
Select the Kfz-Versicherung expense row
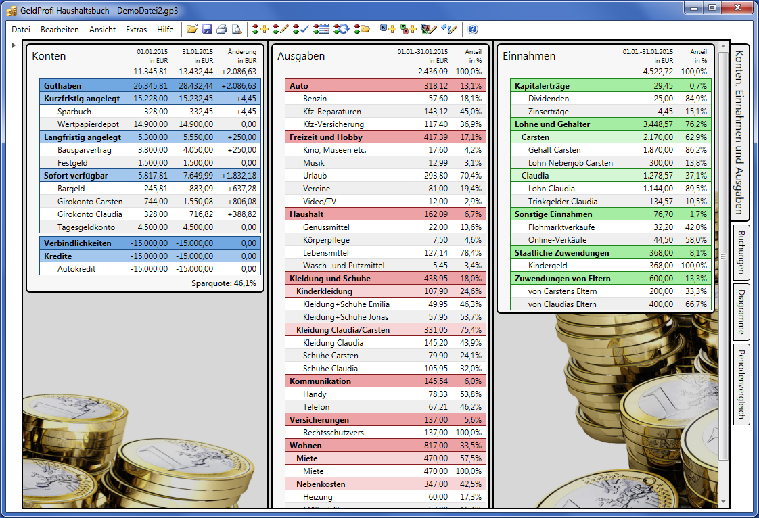(385, 124)
